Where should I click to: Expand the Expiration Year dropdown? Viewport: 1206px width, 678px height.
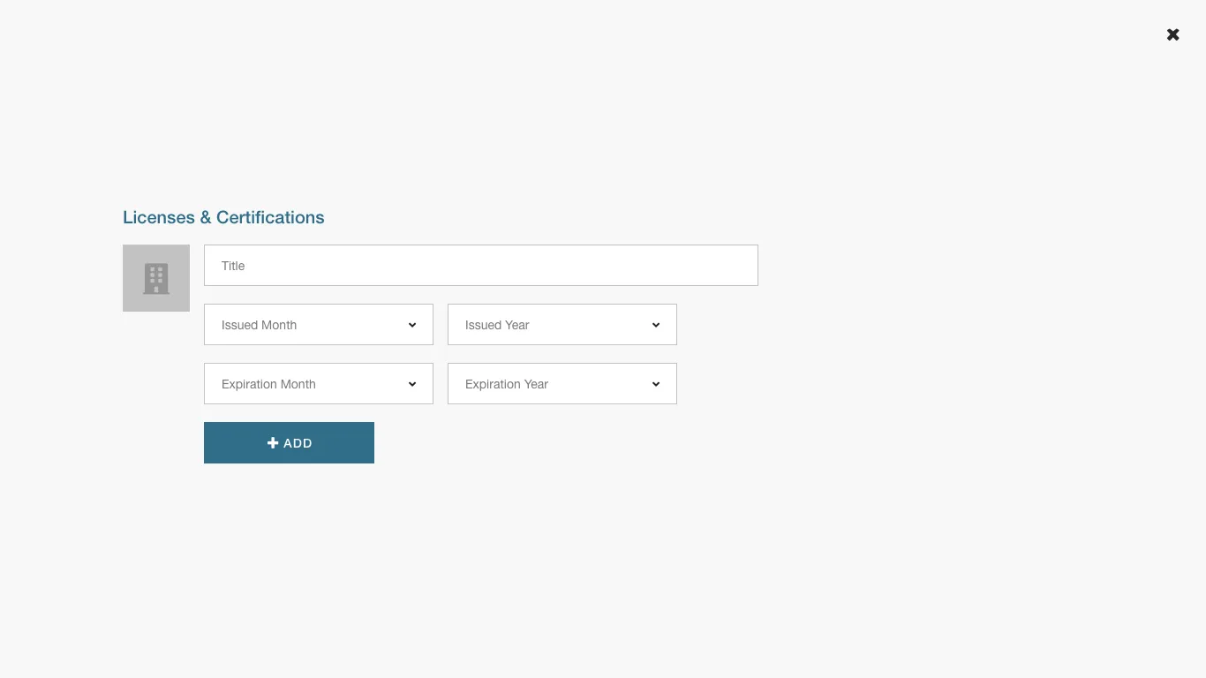562,384
